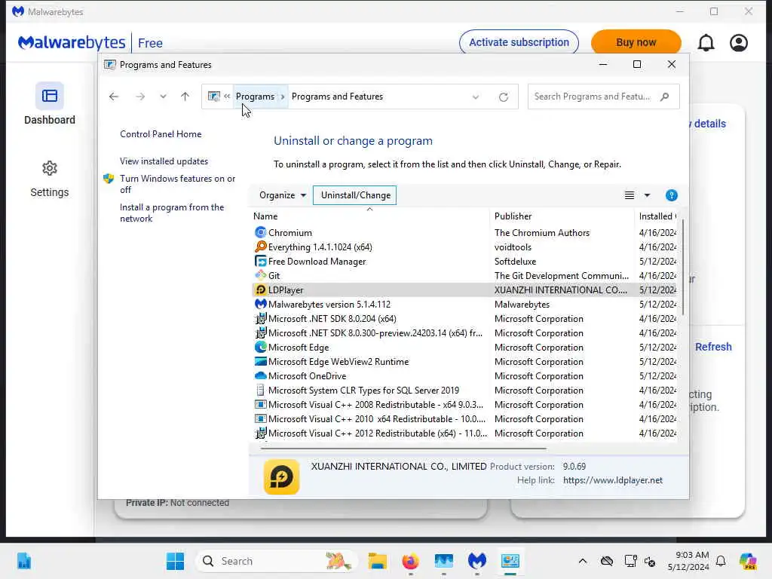The height and width of the screenshot is (579, 772).
Task: Open the Windows notification bell in tray
Action: [x=721, y=561]
